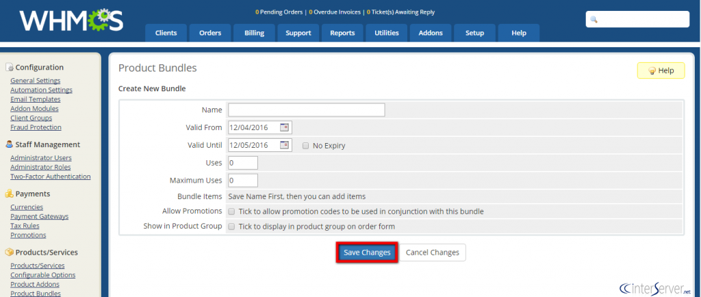Open the Automation Settings link
701x297 pixels.
[41, 90]
